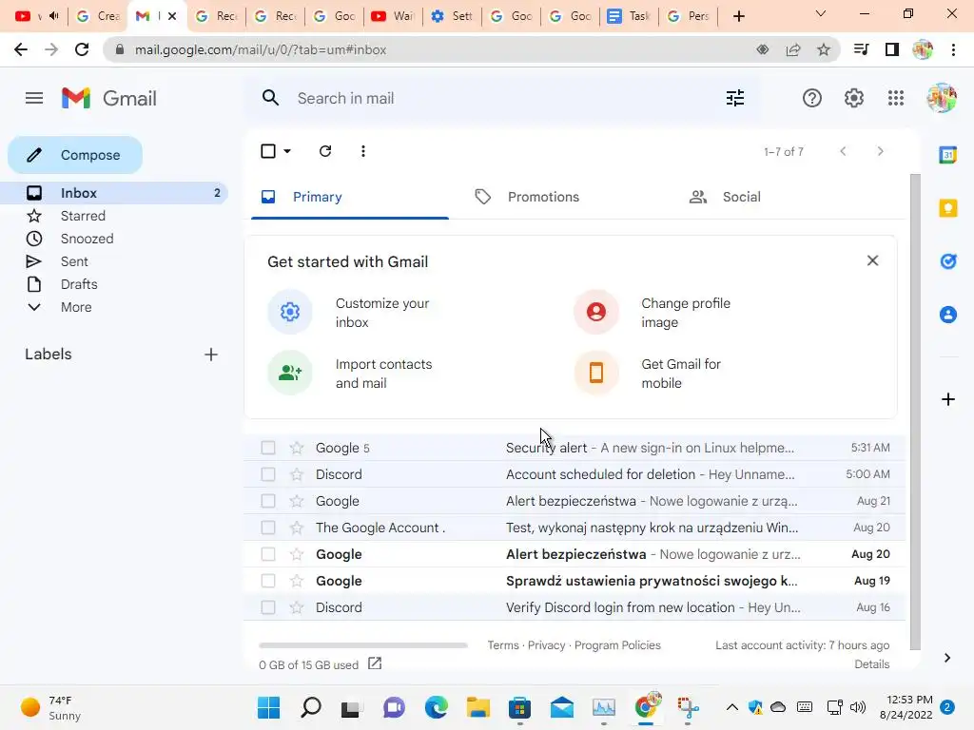974x730 pixels.
Task: Focus the Search in mail field
Action: (503, 98)
